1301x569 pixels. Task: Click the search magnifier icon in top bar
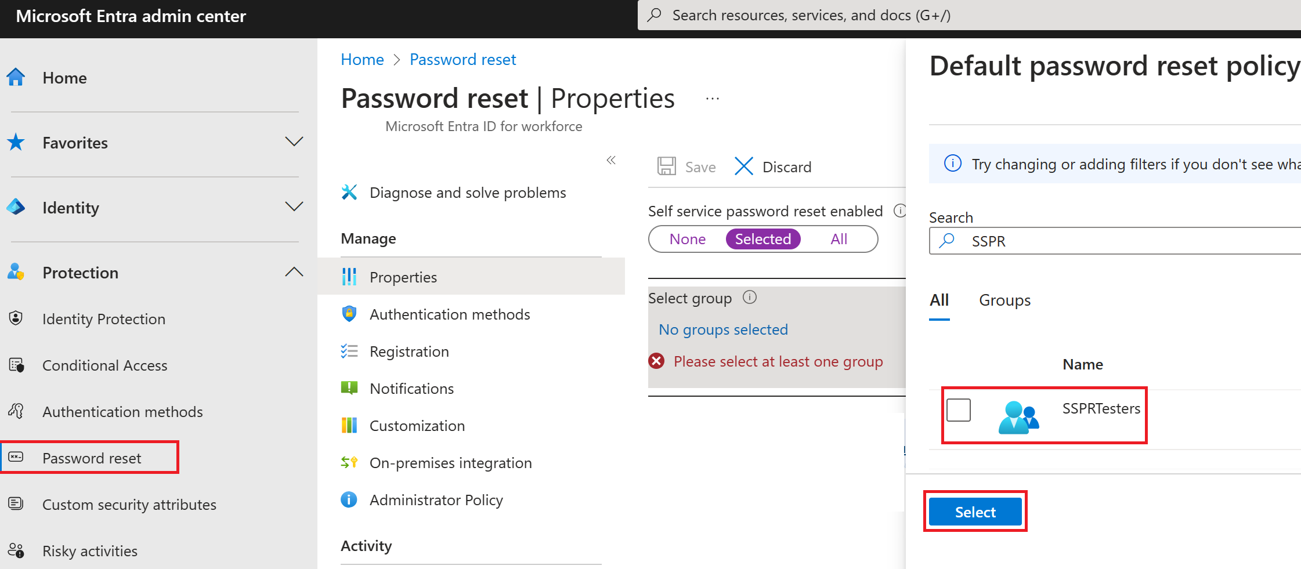pyautogui.click(x=655, y=15)
